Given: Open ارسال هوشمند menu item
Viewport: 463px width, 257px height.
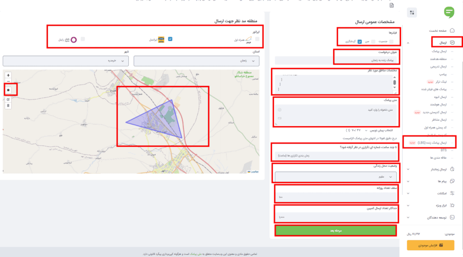Looking at the screenshot, I should click(438, 104).
